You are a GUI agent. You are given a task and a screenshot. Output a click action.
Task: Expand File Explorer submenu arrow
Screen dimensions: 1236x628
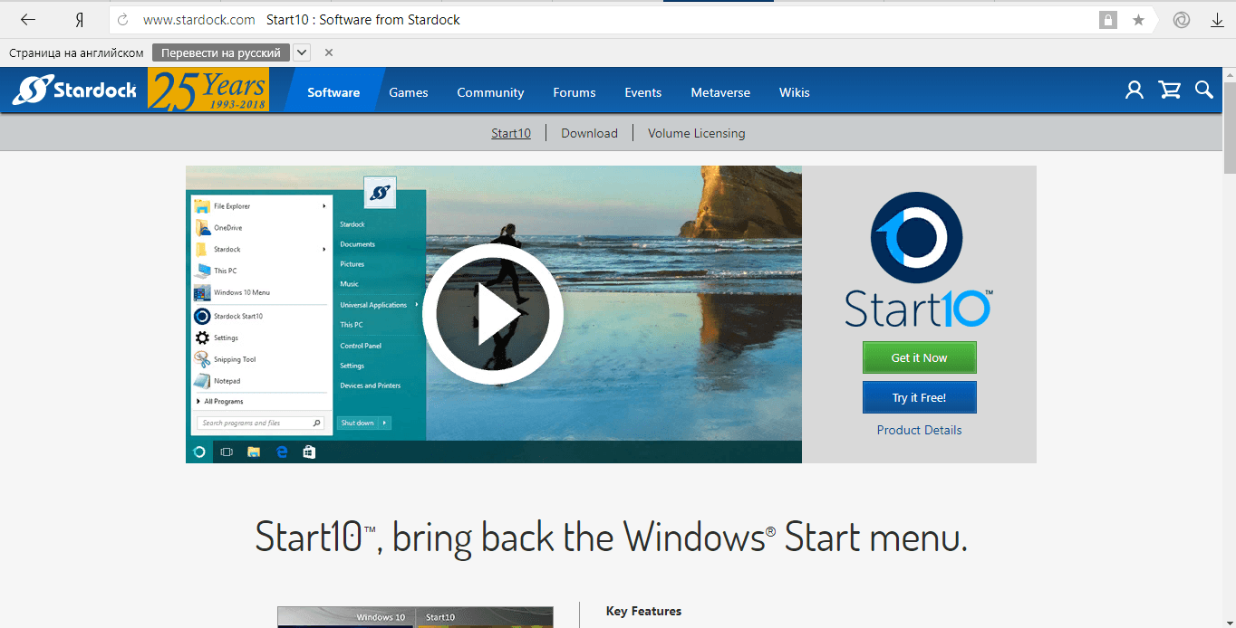(323, 206)
